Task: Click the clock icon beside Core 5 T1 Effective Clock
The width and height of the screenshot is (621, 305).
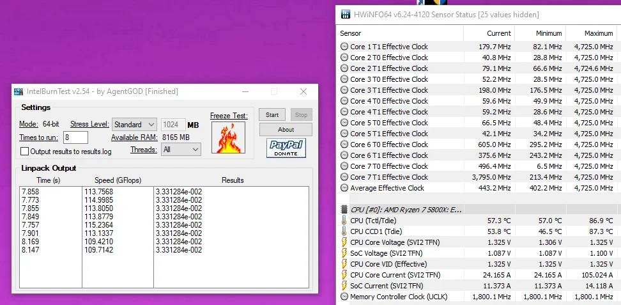Action: (x=344, y=134)
